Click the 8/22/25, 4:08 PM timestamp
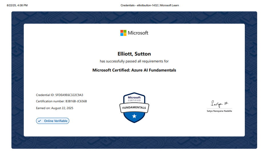The width and height of the screenshot is (268, 153). point(17,5)
